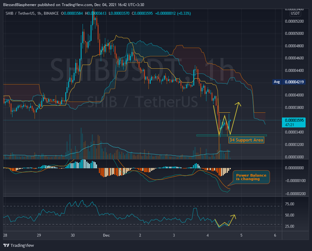This screenshot has width=312, height=251.
Task: Click the Avg price label tag
Action: 277,82
